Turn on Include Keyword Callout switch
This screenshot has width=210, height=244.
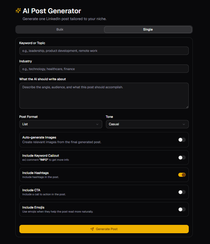[182, 158]
